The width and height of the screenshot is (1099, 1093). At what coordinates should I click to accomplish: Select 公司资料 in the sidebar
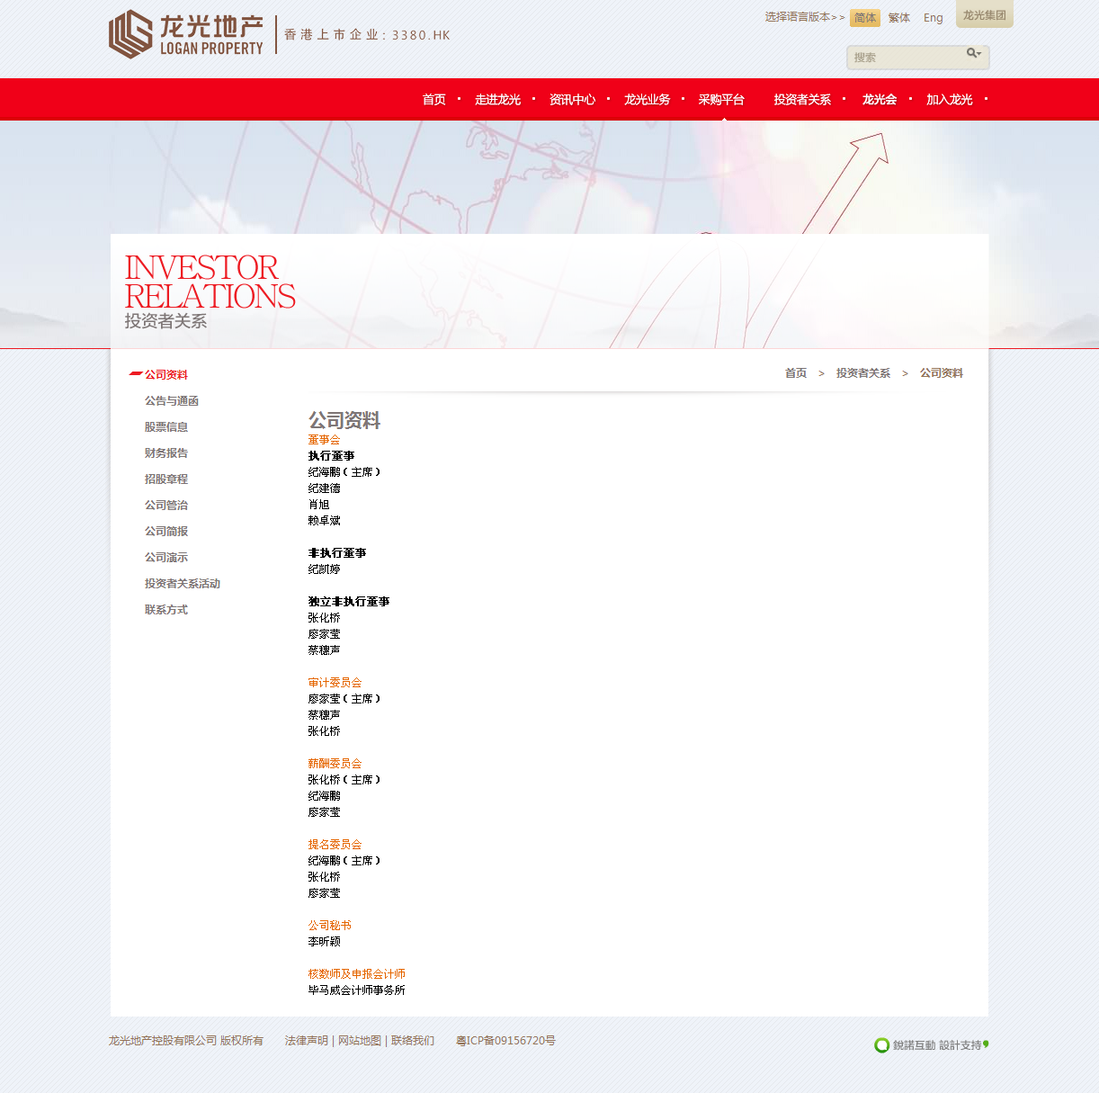point(166,375)
